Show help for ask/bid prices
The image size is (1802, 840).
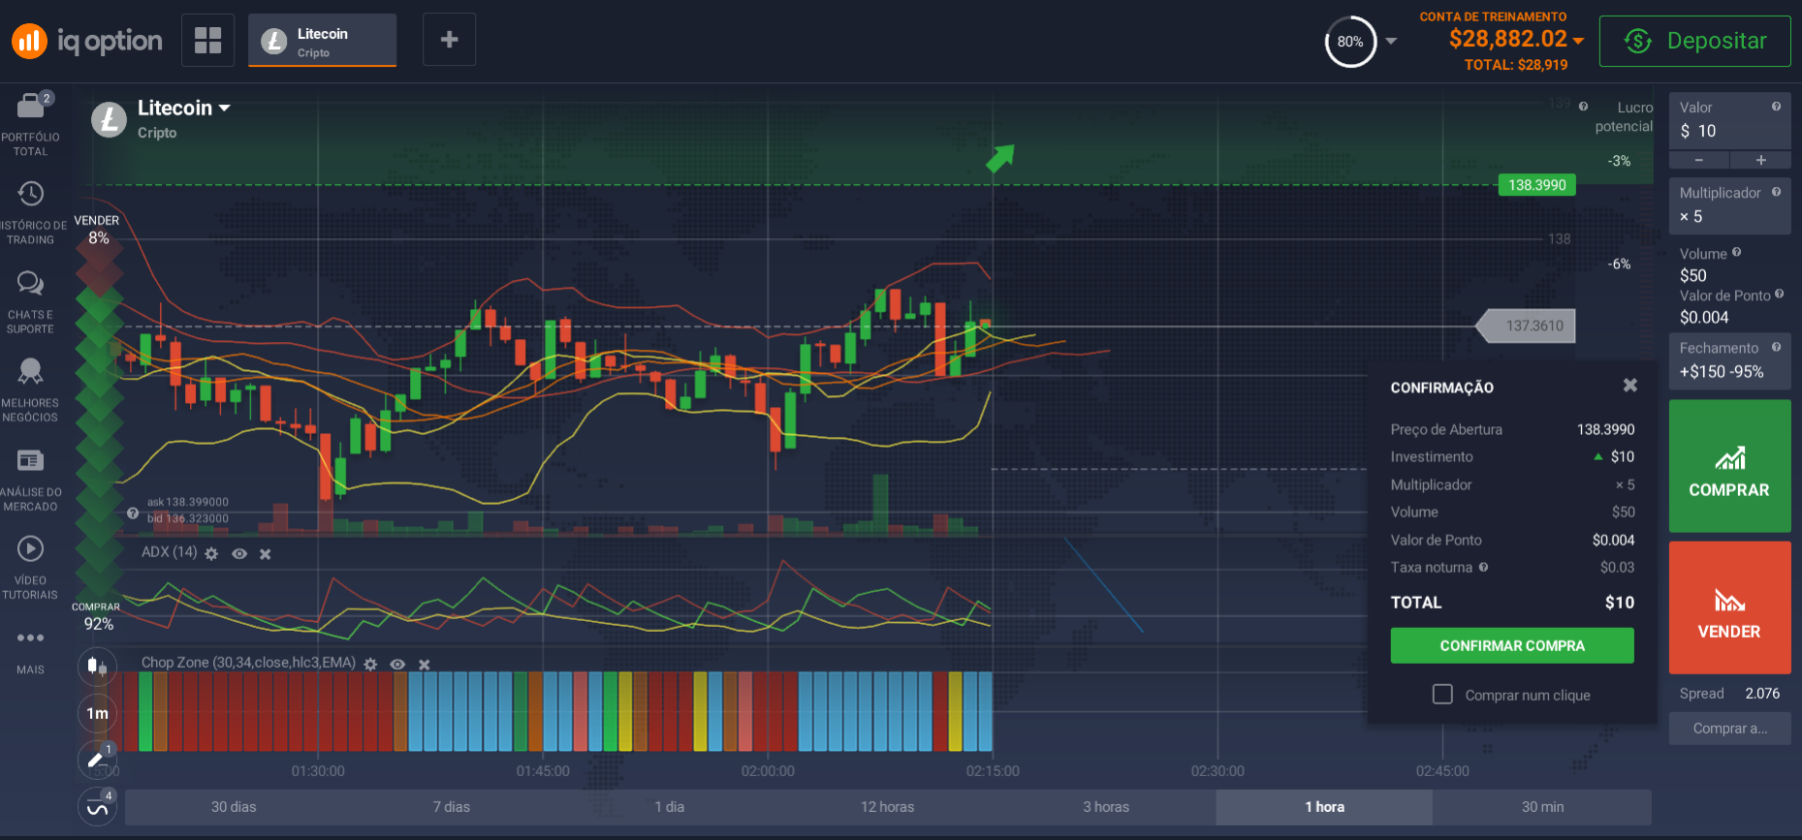coord(133,513)
